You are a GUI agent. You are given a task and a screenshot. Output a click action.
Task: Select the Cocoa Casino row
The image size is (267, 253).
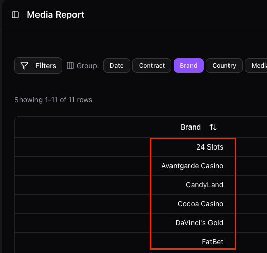[141, 204]
